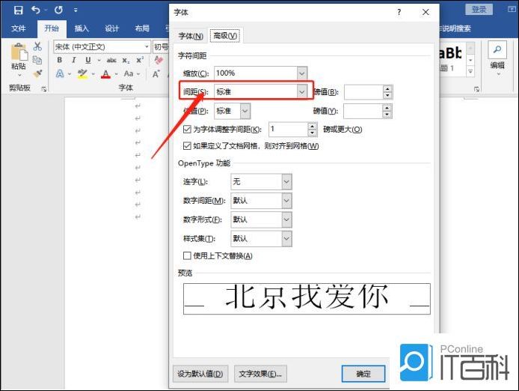Click the 登录 sign-in button
This screenshot has width=519, height=391.
point(479,9)
